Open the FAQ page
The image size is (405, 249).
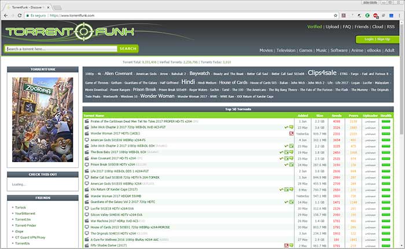(x=347, y=27)
